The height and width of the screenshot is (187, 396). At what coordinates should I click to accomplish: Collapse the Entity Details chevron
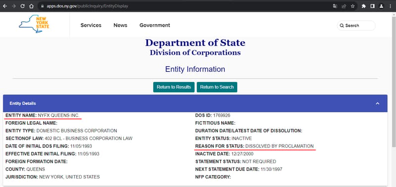pos(378,103)
